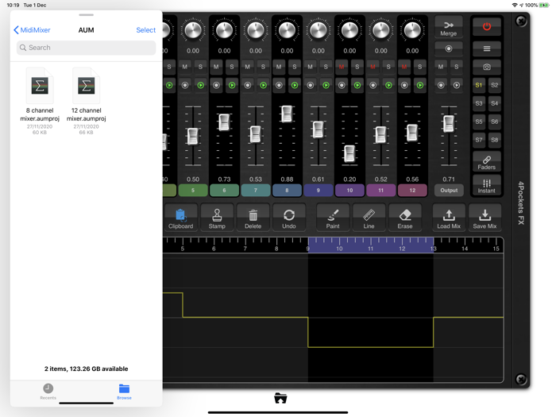
Task: Unmute channel 11
Action: 373,67
